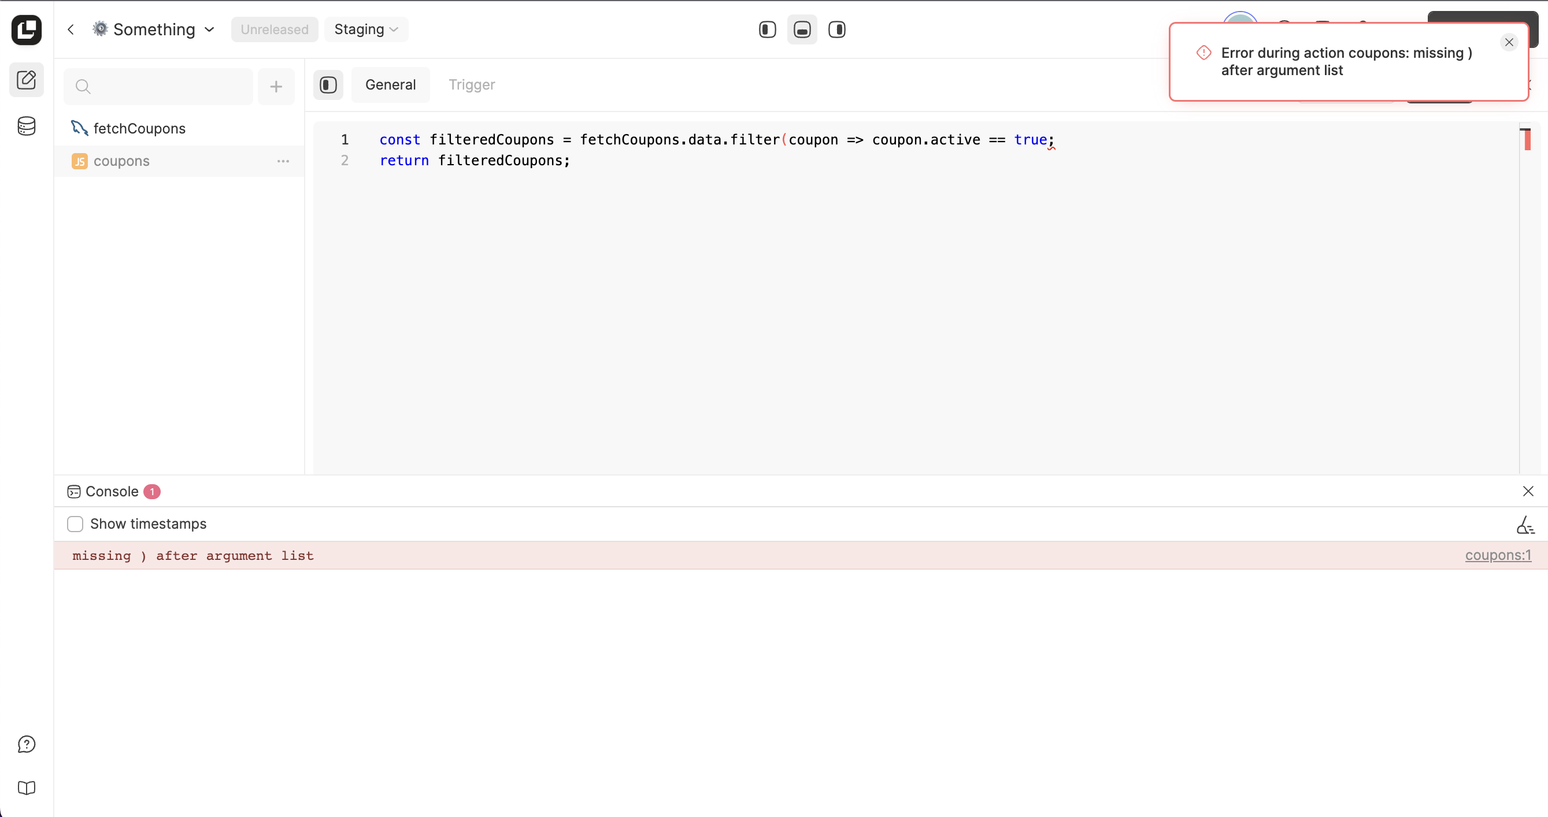Screen dimensions: 1548x817
Task: Click the add new action plus button
Action: pos(276,87)
